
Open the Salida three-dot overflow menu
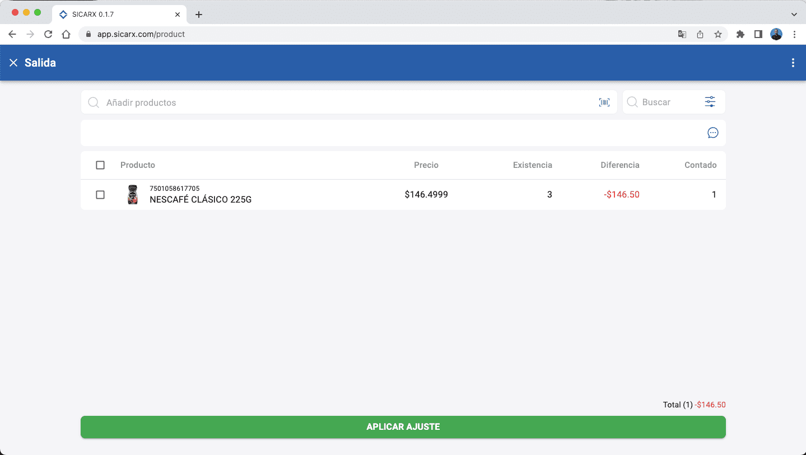click(793, 63)
